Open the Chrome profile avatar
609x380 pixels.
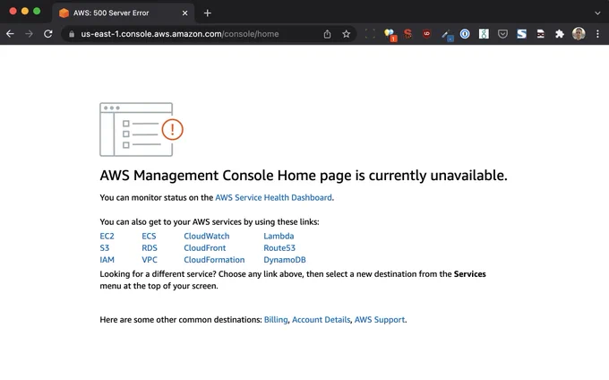[x=579, y=34]
